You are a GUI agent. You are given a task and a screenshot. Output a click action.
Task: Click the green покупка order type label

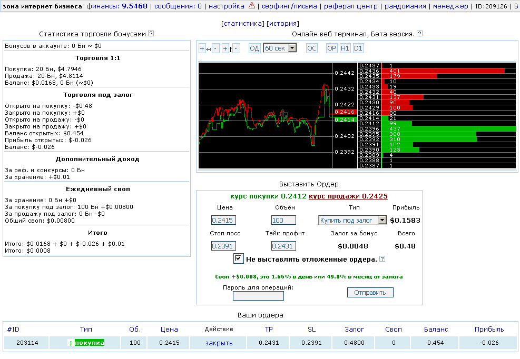pyautogui.click(x=89, y=343)
